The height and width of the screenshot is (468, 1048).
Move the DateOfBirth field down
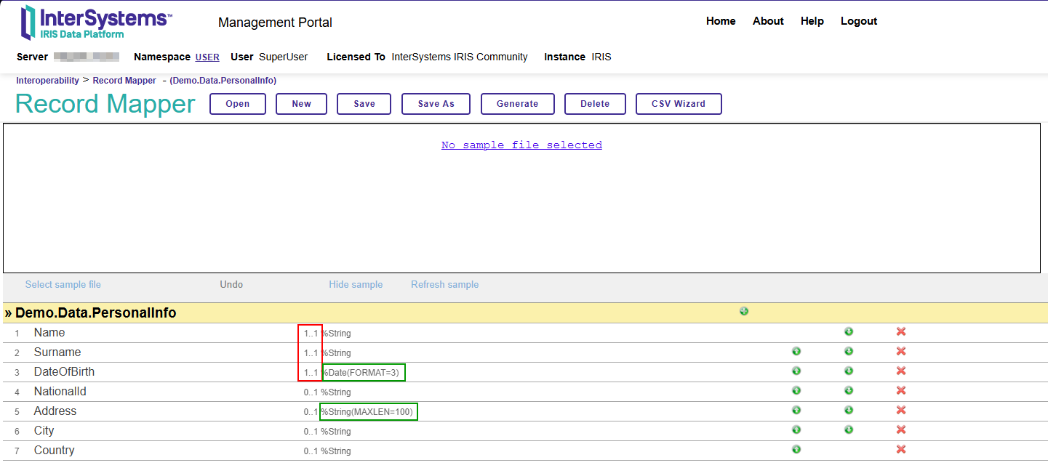(x=848, y=371)
